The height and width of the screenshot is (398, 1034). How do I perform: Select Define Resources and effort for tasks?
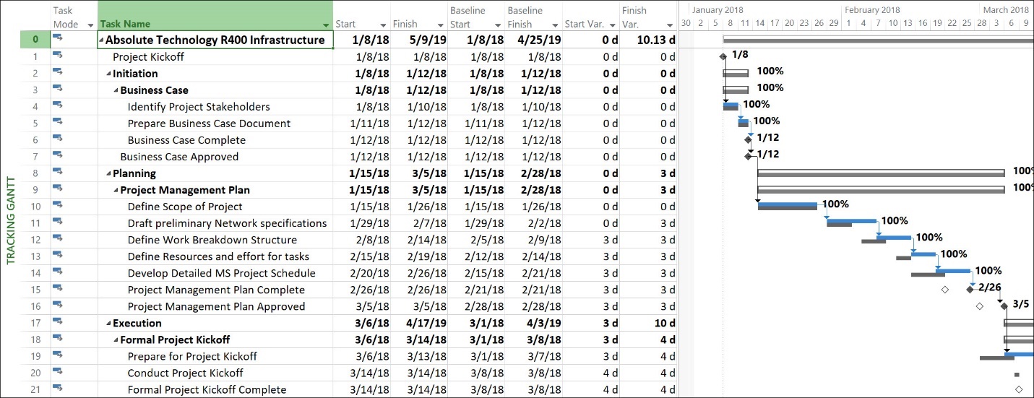[218, 256]
